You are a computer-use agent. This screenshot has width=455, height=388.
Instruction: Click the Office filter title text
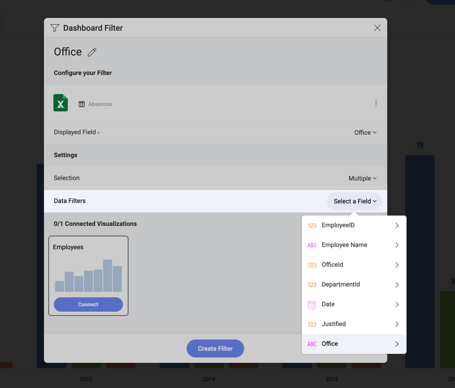(x=68, y=52)
